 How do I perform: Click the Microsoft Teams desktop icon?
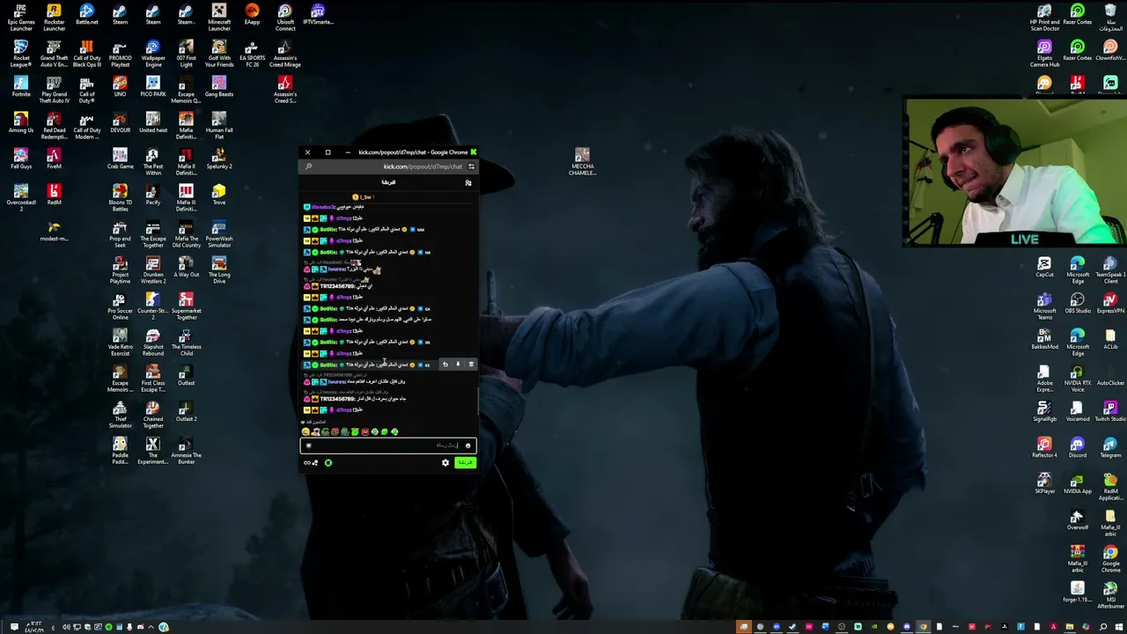click(x=1044, y=306)
